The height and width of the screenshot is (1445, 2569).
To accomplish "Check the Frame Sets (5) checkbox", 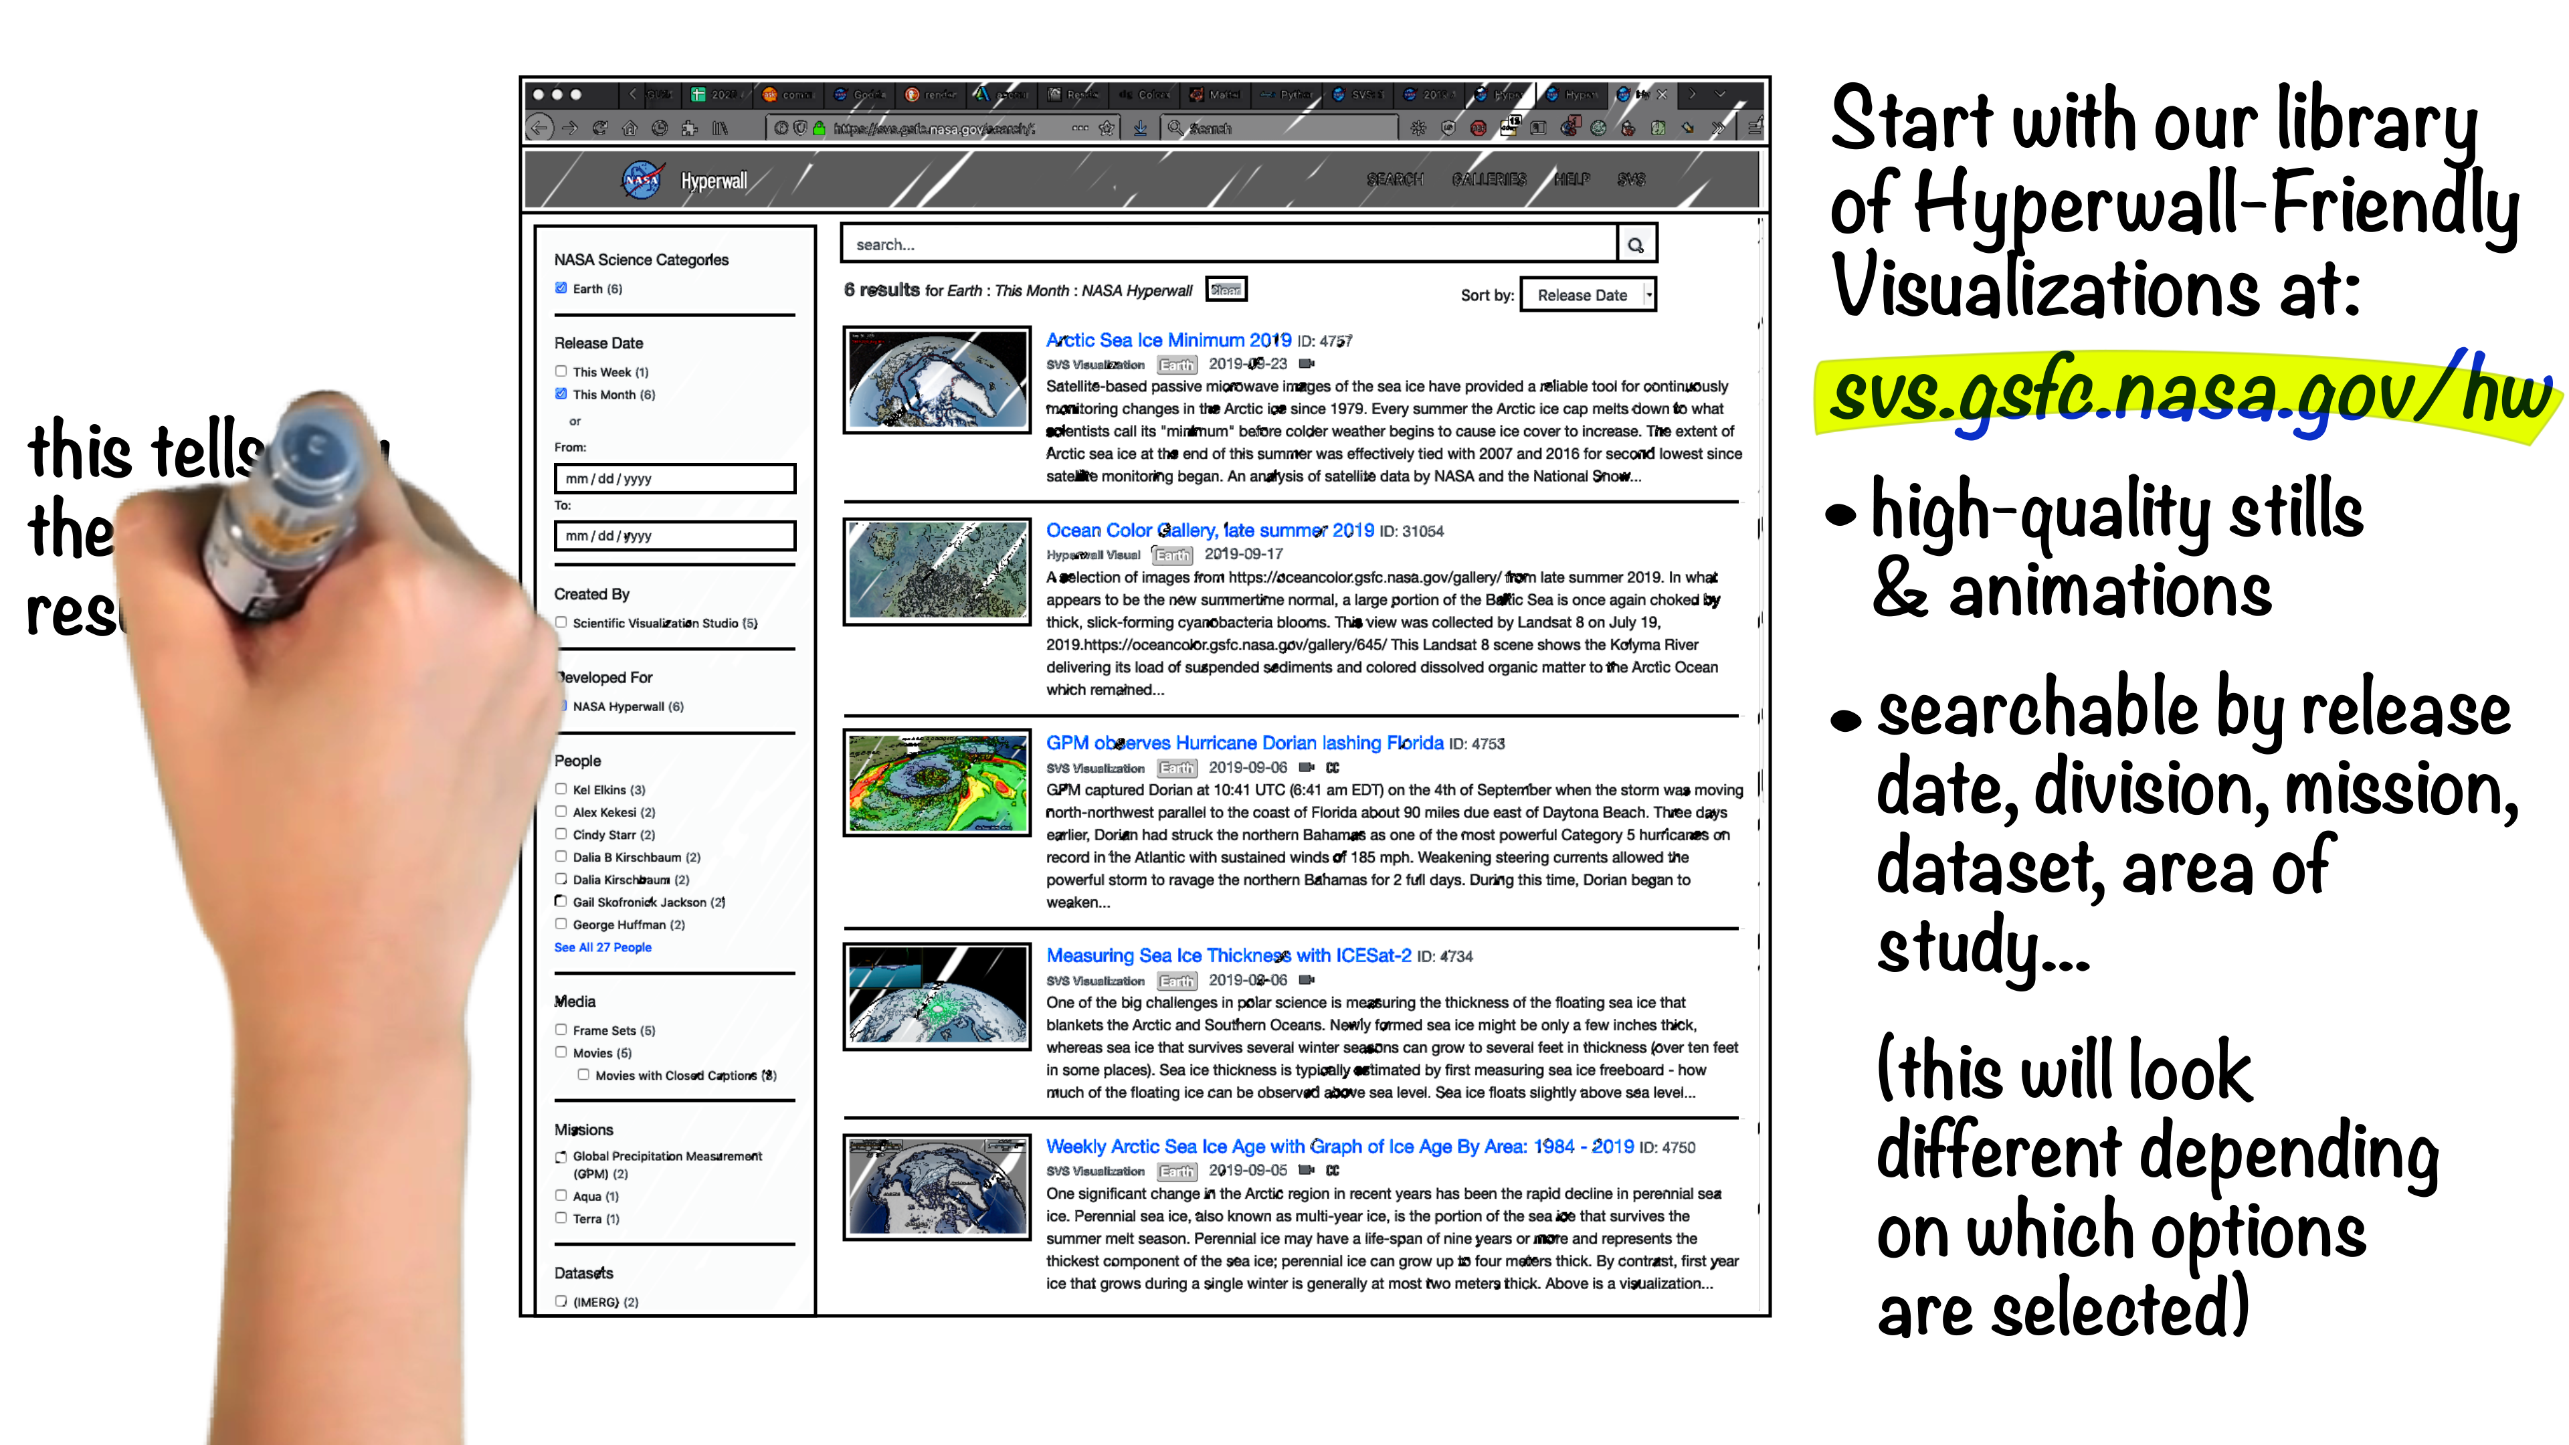I will click(x=561, y=1029).
